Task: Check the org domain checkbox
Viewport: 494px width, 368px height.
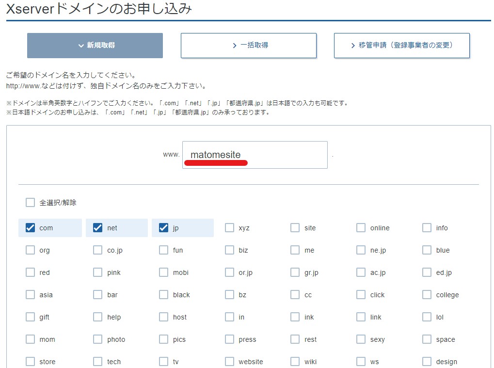Action: pyautogui.click(x=30, y=250)
